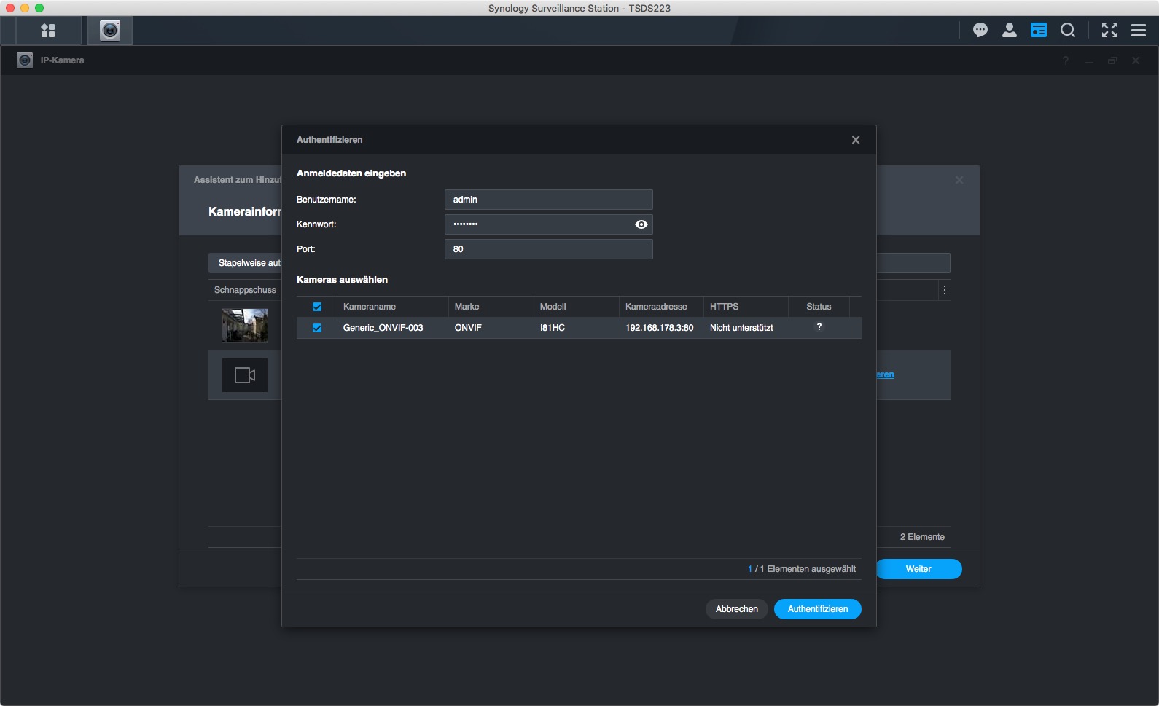This screenshot has height=706, width=1159.
Task: Open the hamburger menu icon
Action: tap(1139, 30)
